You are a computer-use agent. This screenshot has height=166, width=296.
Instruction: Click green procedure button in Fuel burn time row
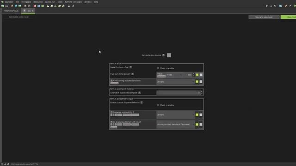(x=197, y=75)
